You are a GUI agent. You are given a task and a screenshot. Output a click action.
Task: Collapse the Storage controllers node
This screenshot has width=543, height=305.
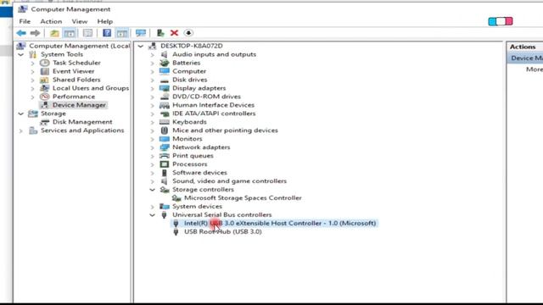click(153, 190)
